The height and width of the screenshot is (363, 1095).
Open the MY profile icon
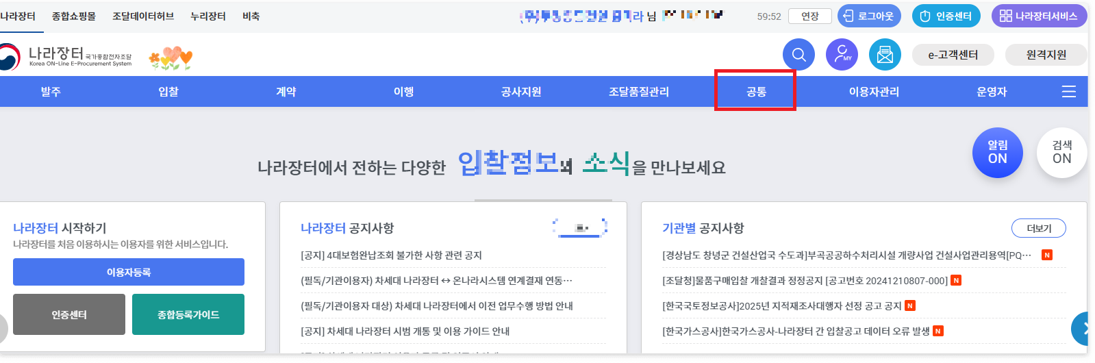point(842,55)
